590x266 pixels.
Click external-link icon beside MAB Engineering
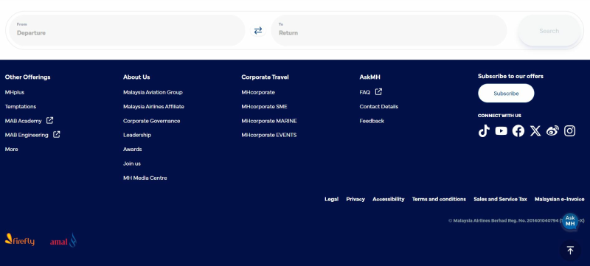(57, 135)
